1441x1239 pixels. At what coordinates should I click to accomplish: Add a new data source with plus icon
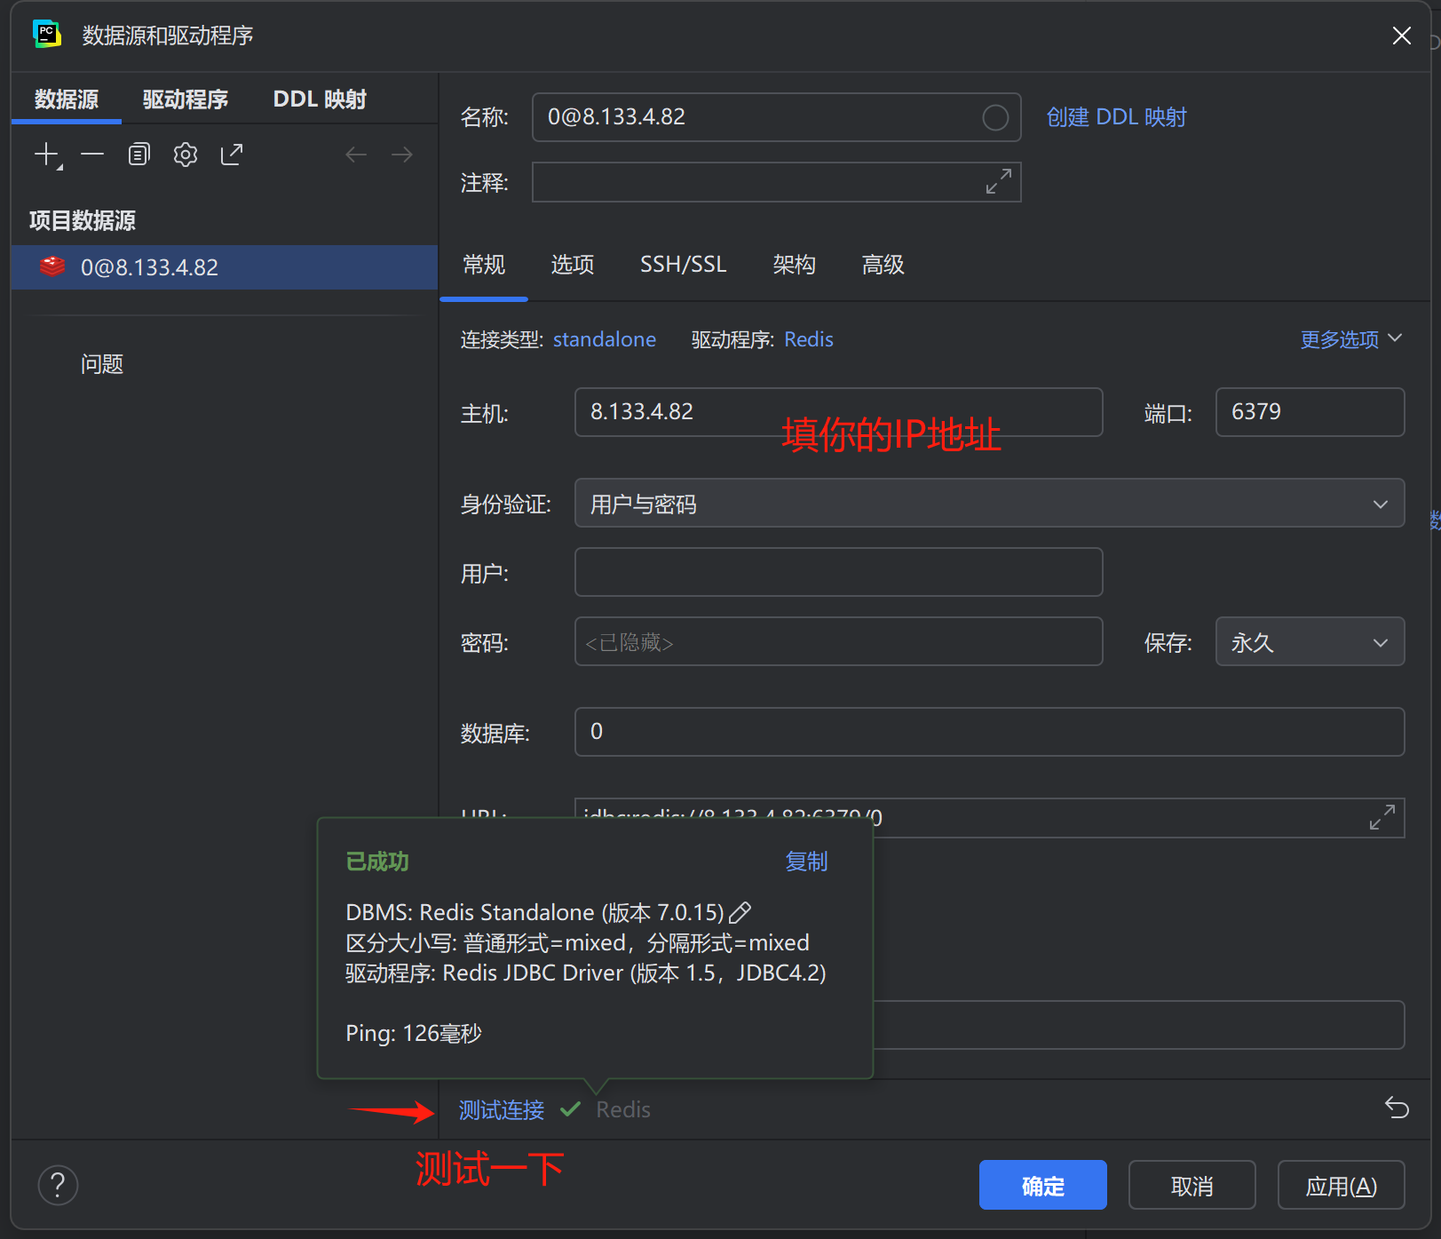pos(47,155)
